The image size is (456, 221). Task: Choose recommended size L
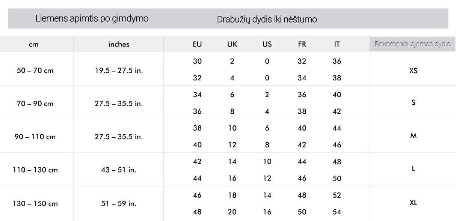[413, 169]
